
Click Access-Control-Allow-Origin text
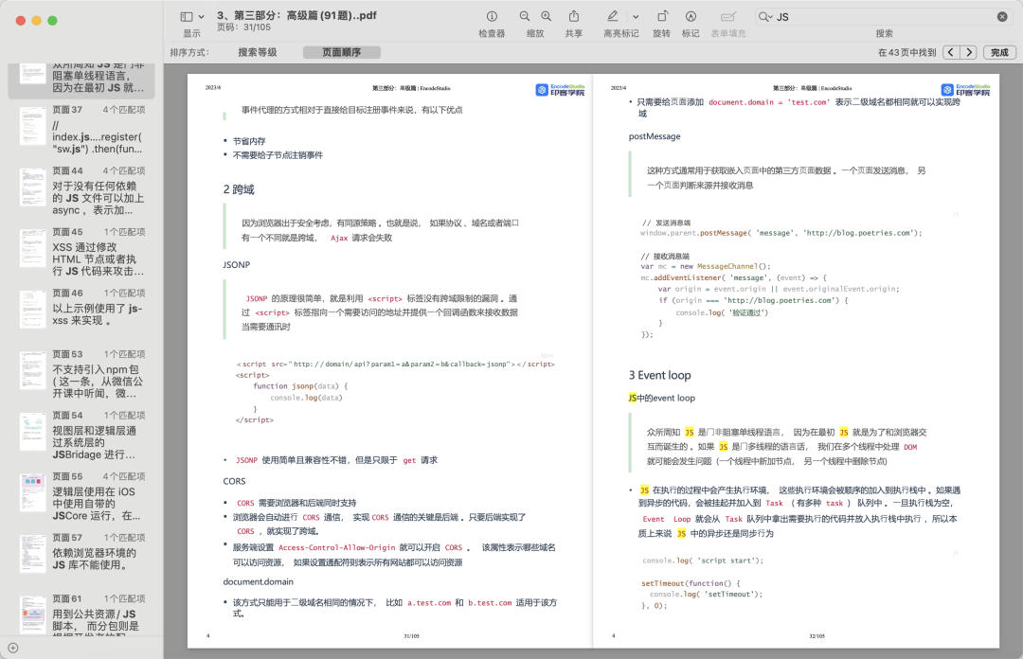point(336,547)
